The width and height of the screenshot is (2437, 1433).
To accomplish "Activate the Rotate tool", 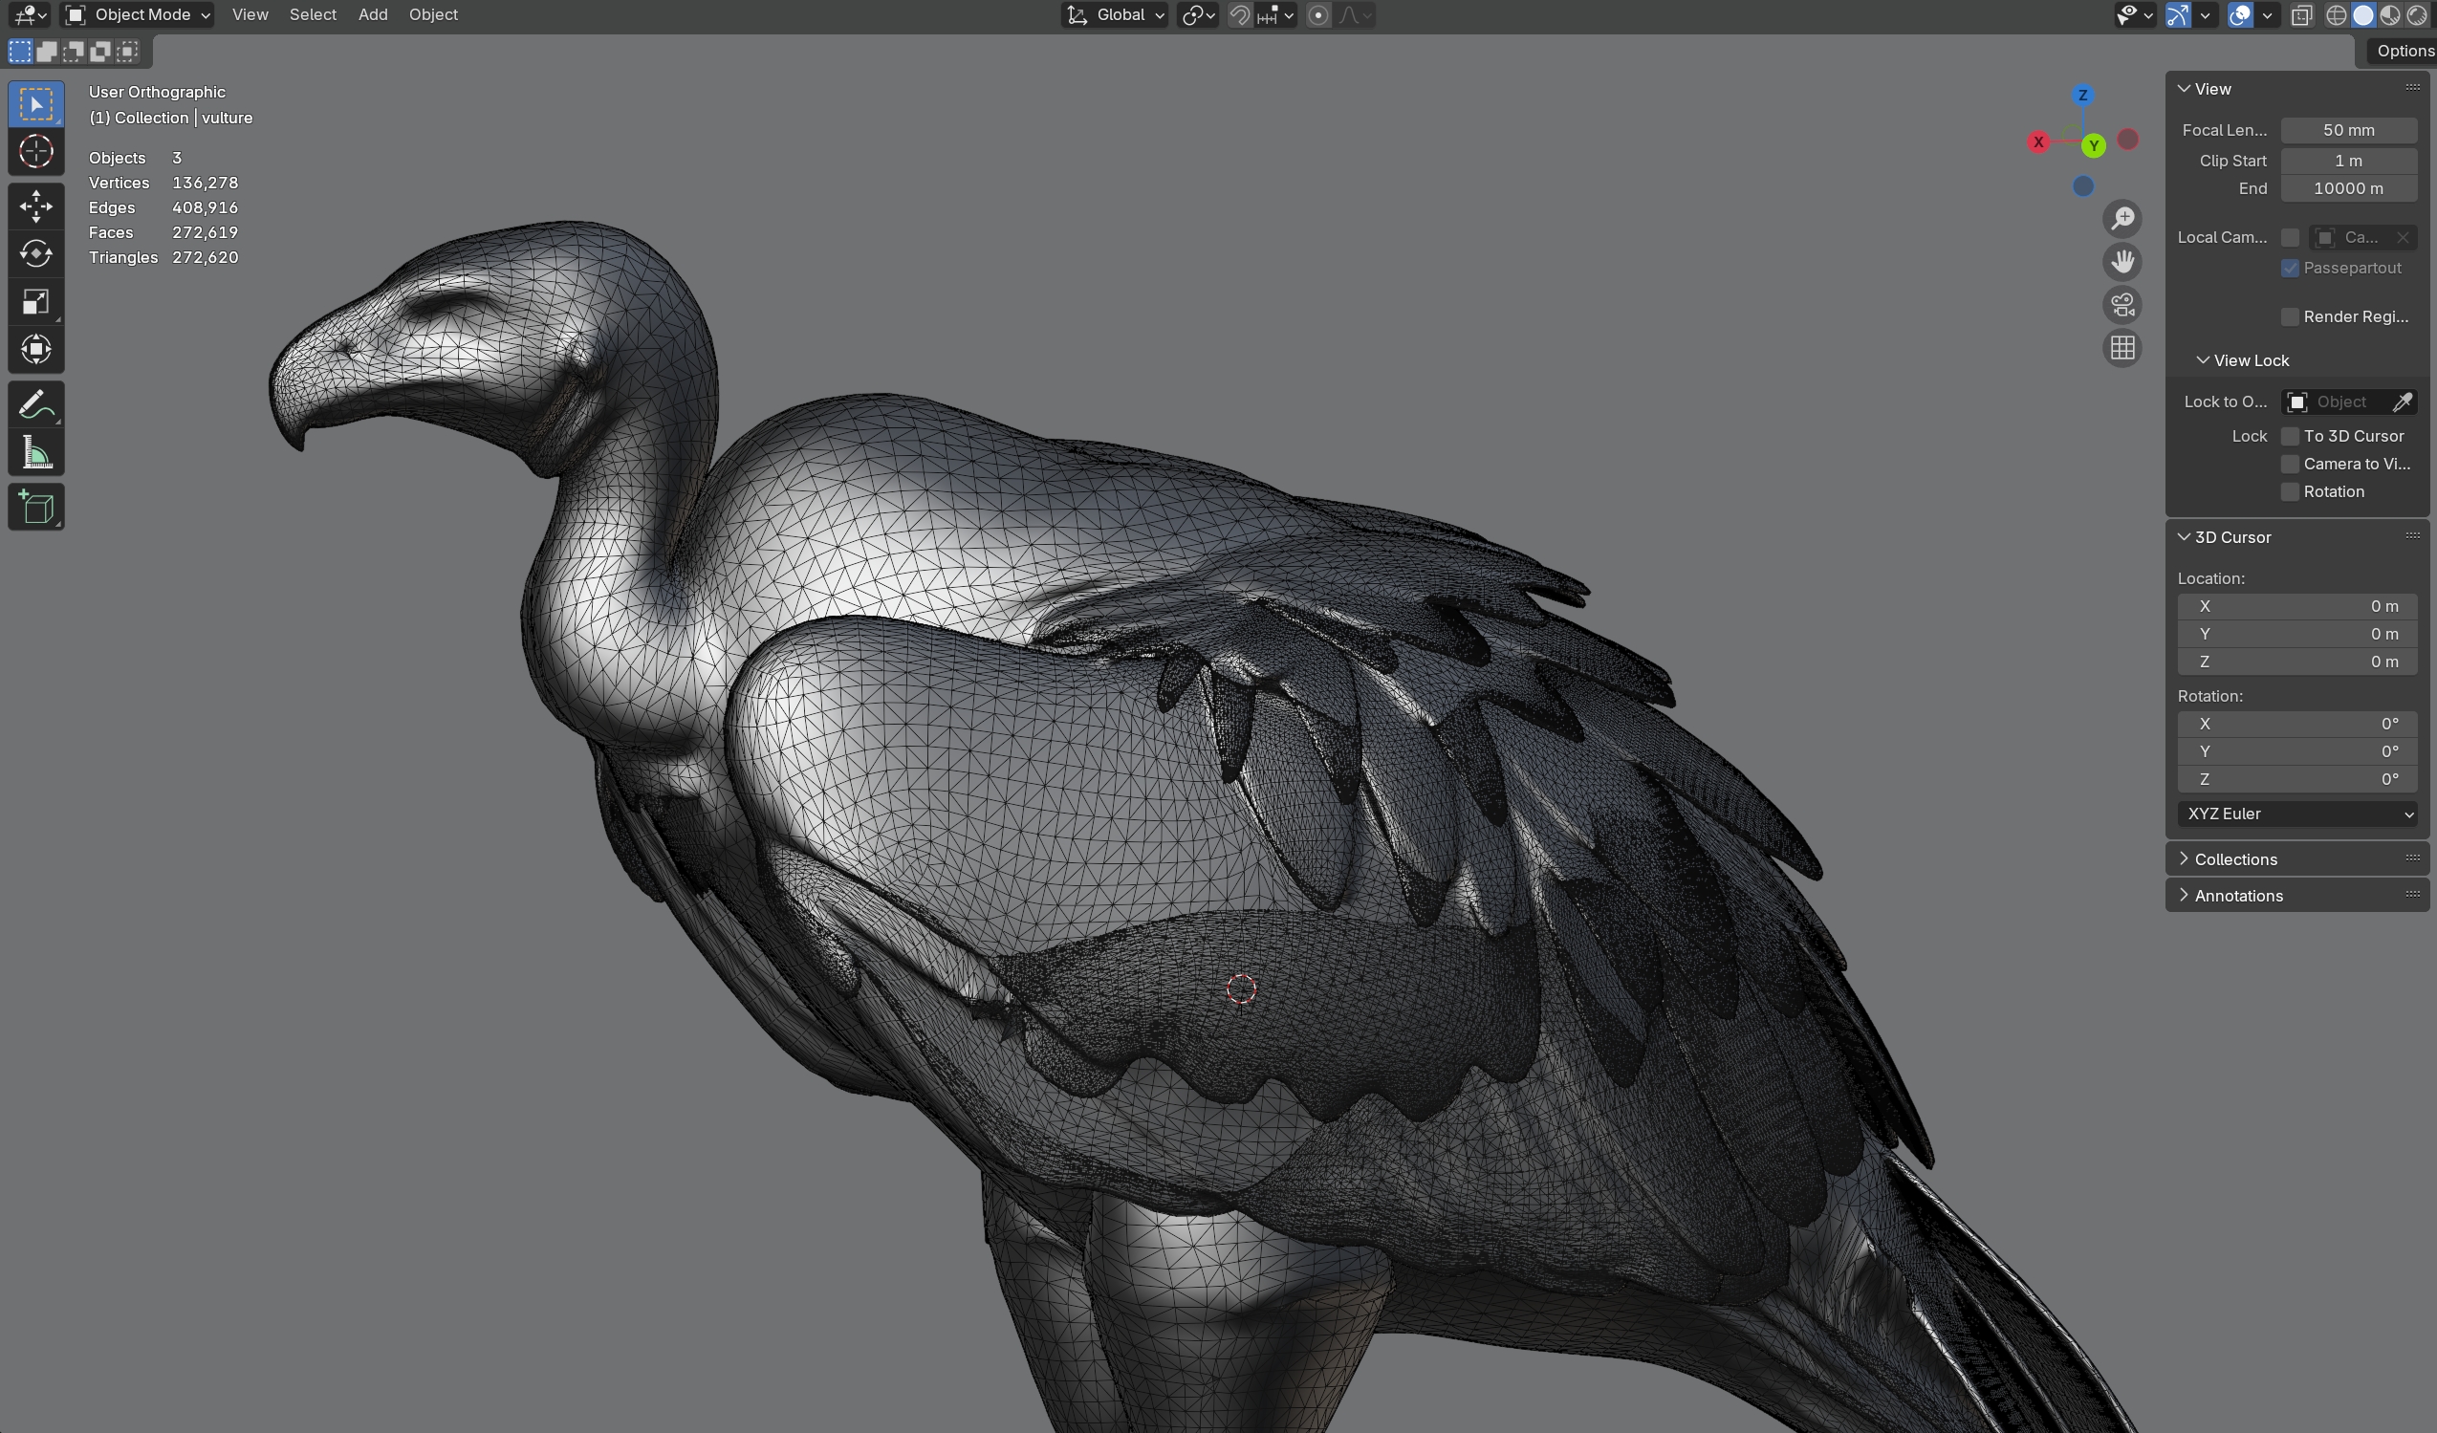I will click(35, 253).
